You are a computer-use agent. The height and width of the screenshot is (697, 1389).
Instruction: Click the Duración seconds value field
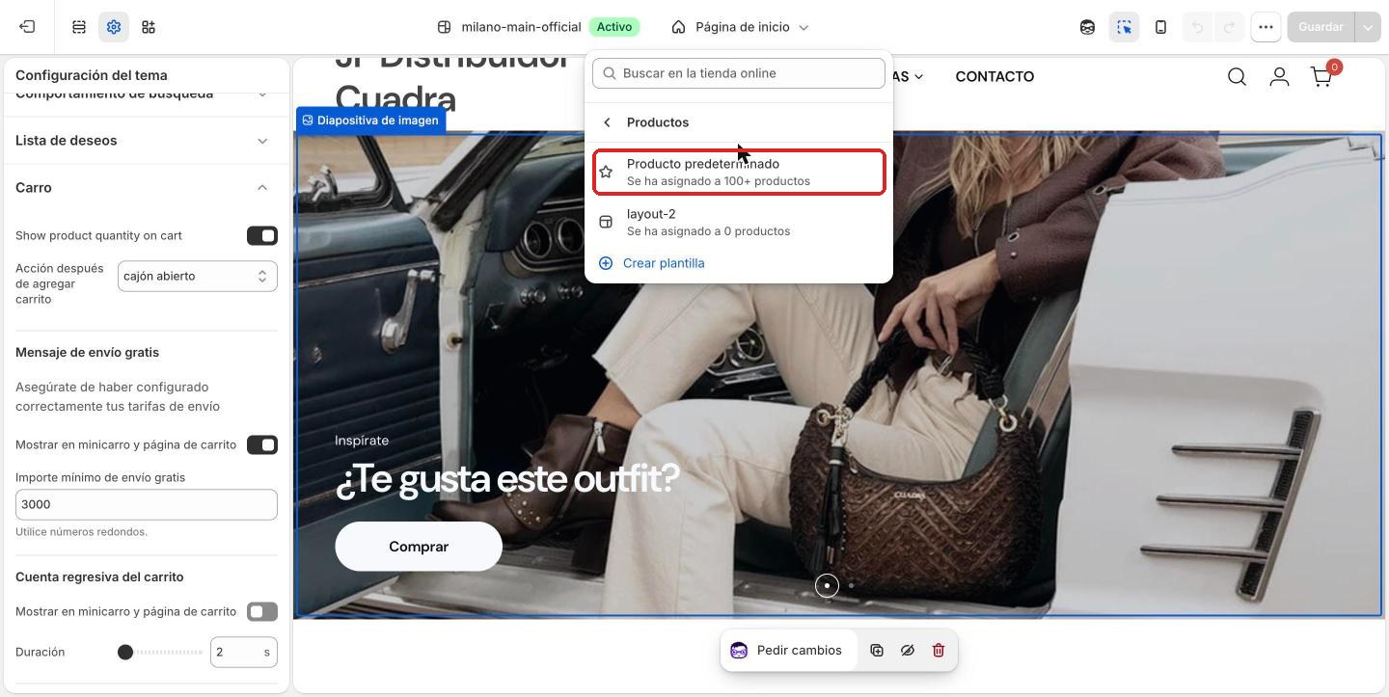point(244,653)
